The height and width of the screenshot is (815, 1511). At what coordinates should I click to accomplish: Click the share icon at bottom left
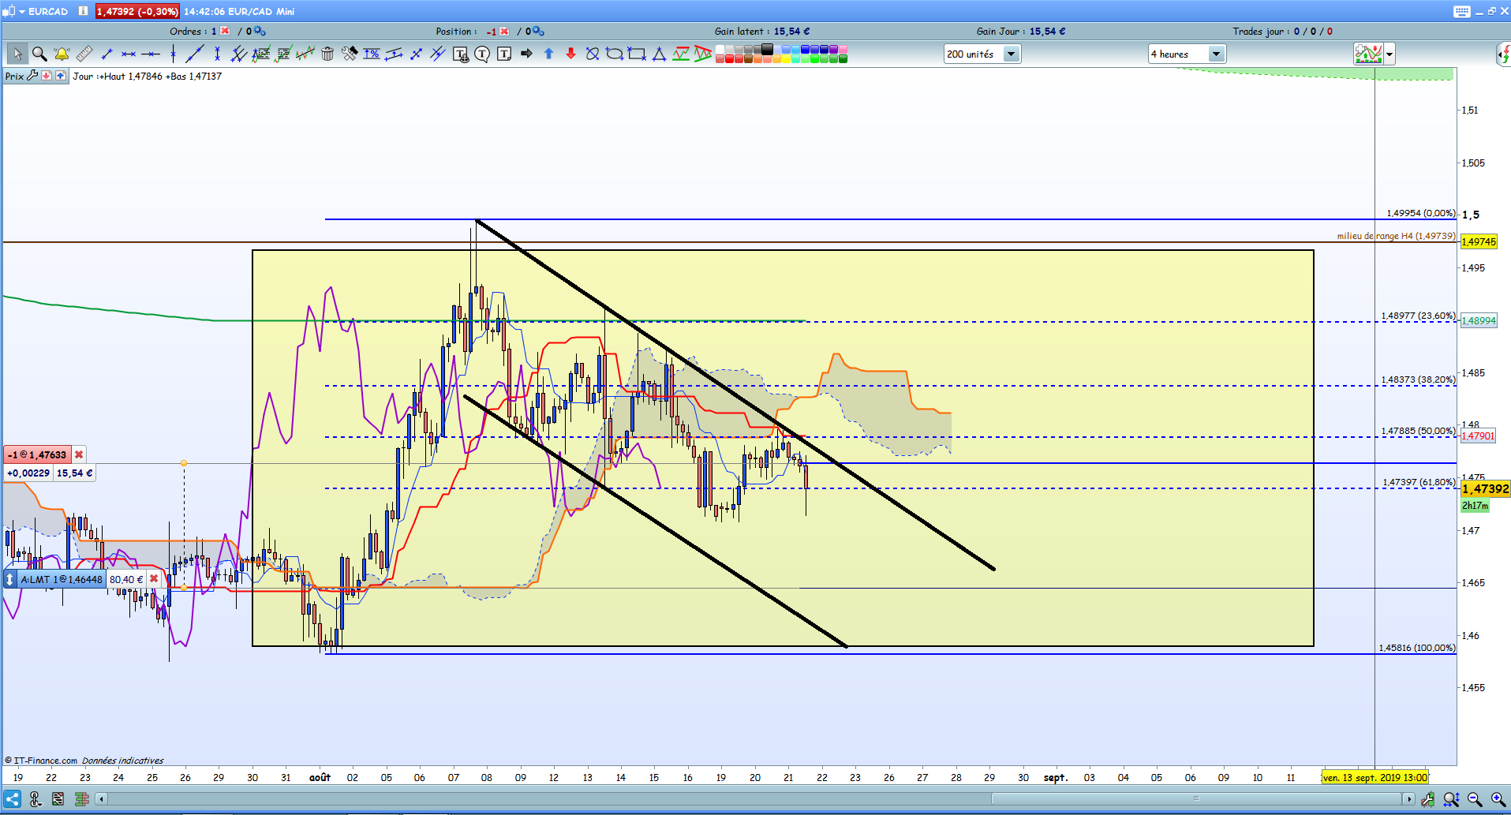coord(12,799)
